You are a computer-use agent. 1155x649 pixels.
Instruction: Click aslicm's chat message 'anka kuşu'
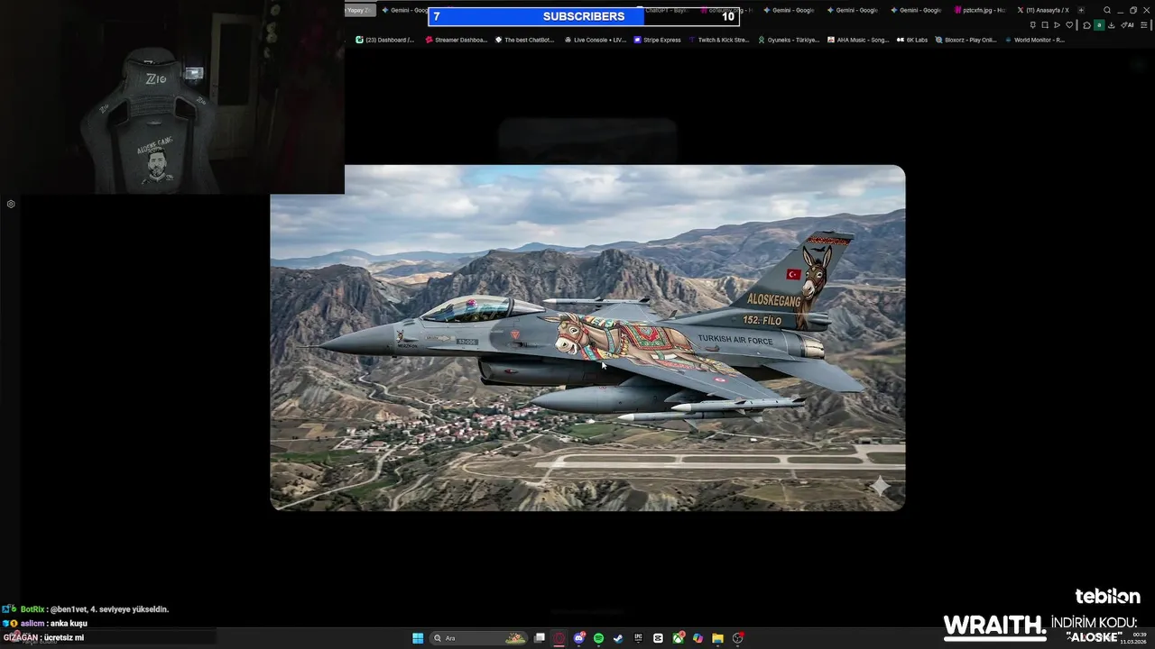[45, 624]
